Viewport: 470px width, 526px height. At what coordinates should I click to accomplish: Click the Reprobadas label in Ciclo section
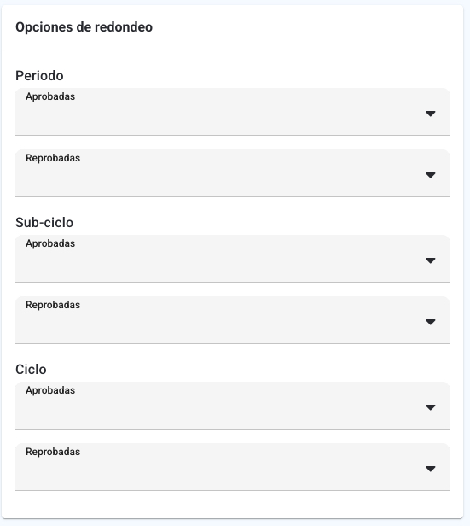[53, 452]
